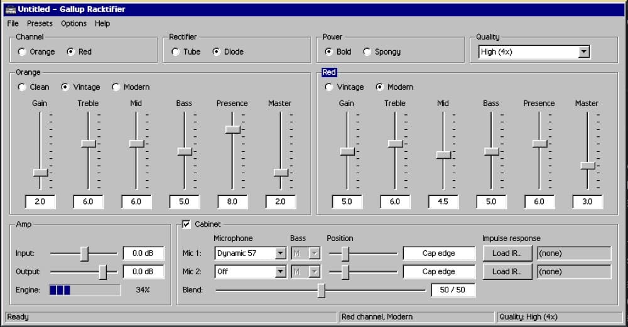Click the Engine 34% readout
628x327 pixels.
tap(143, 290)
